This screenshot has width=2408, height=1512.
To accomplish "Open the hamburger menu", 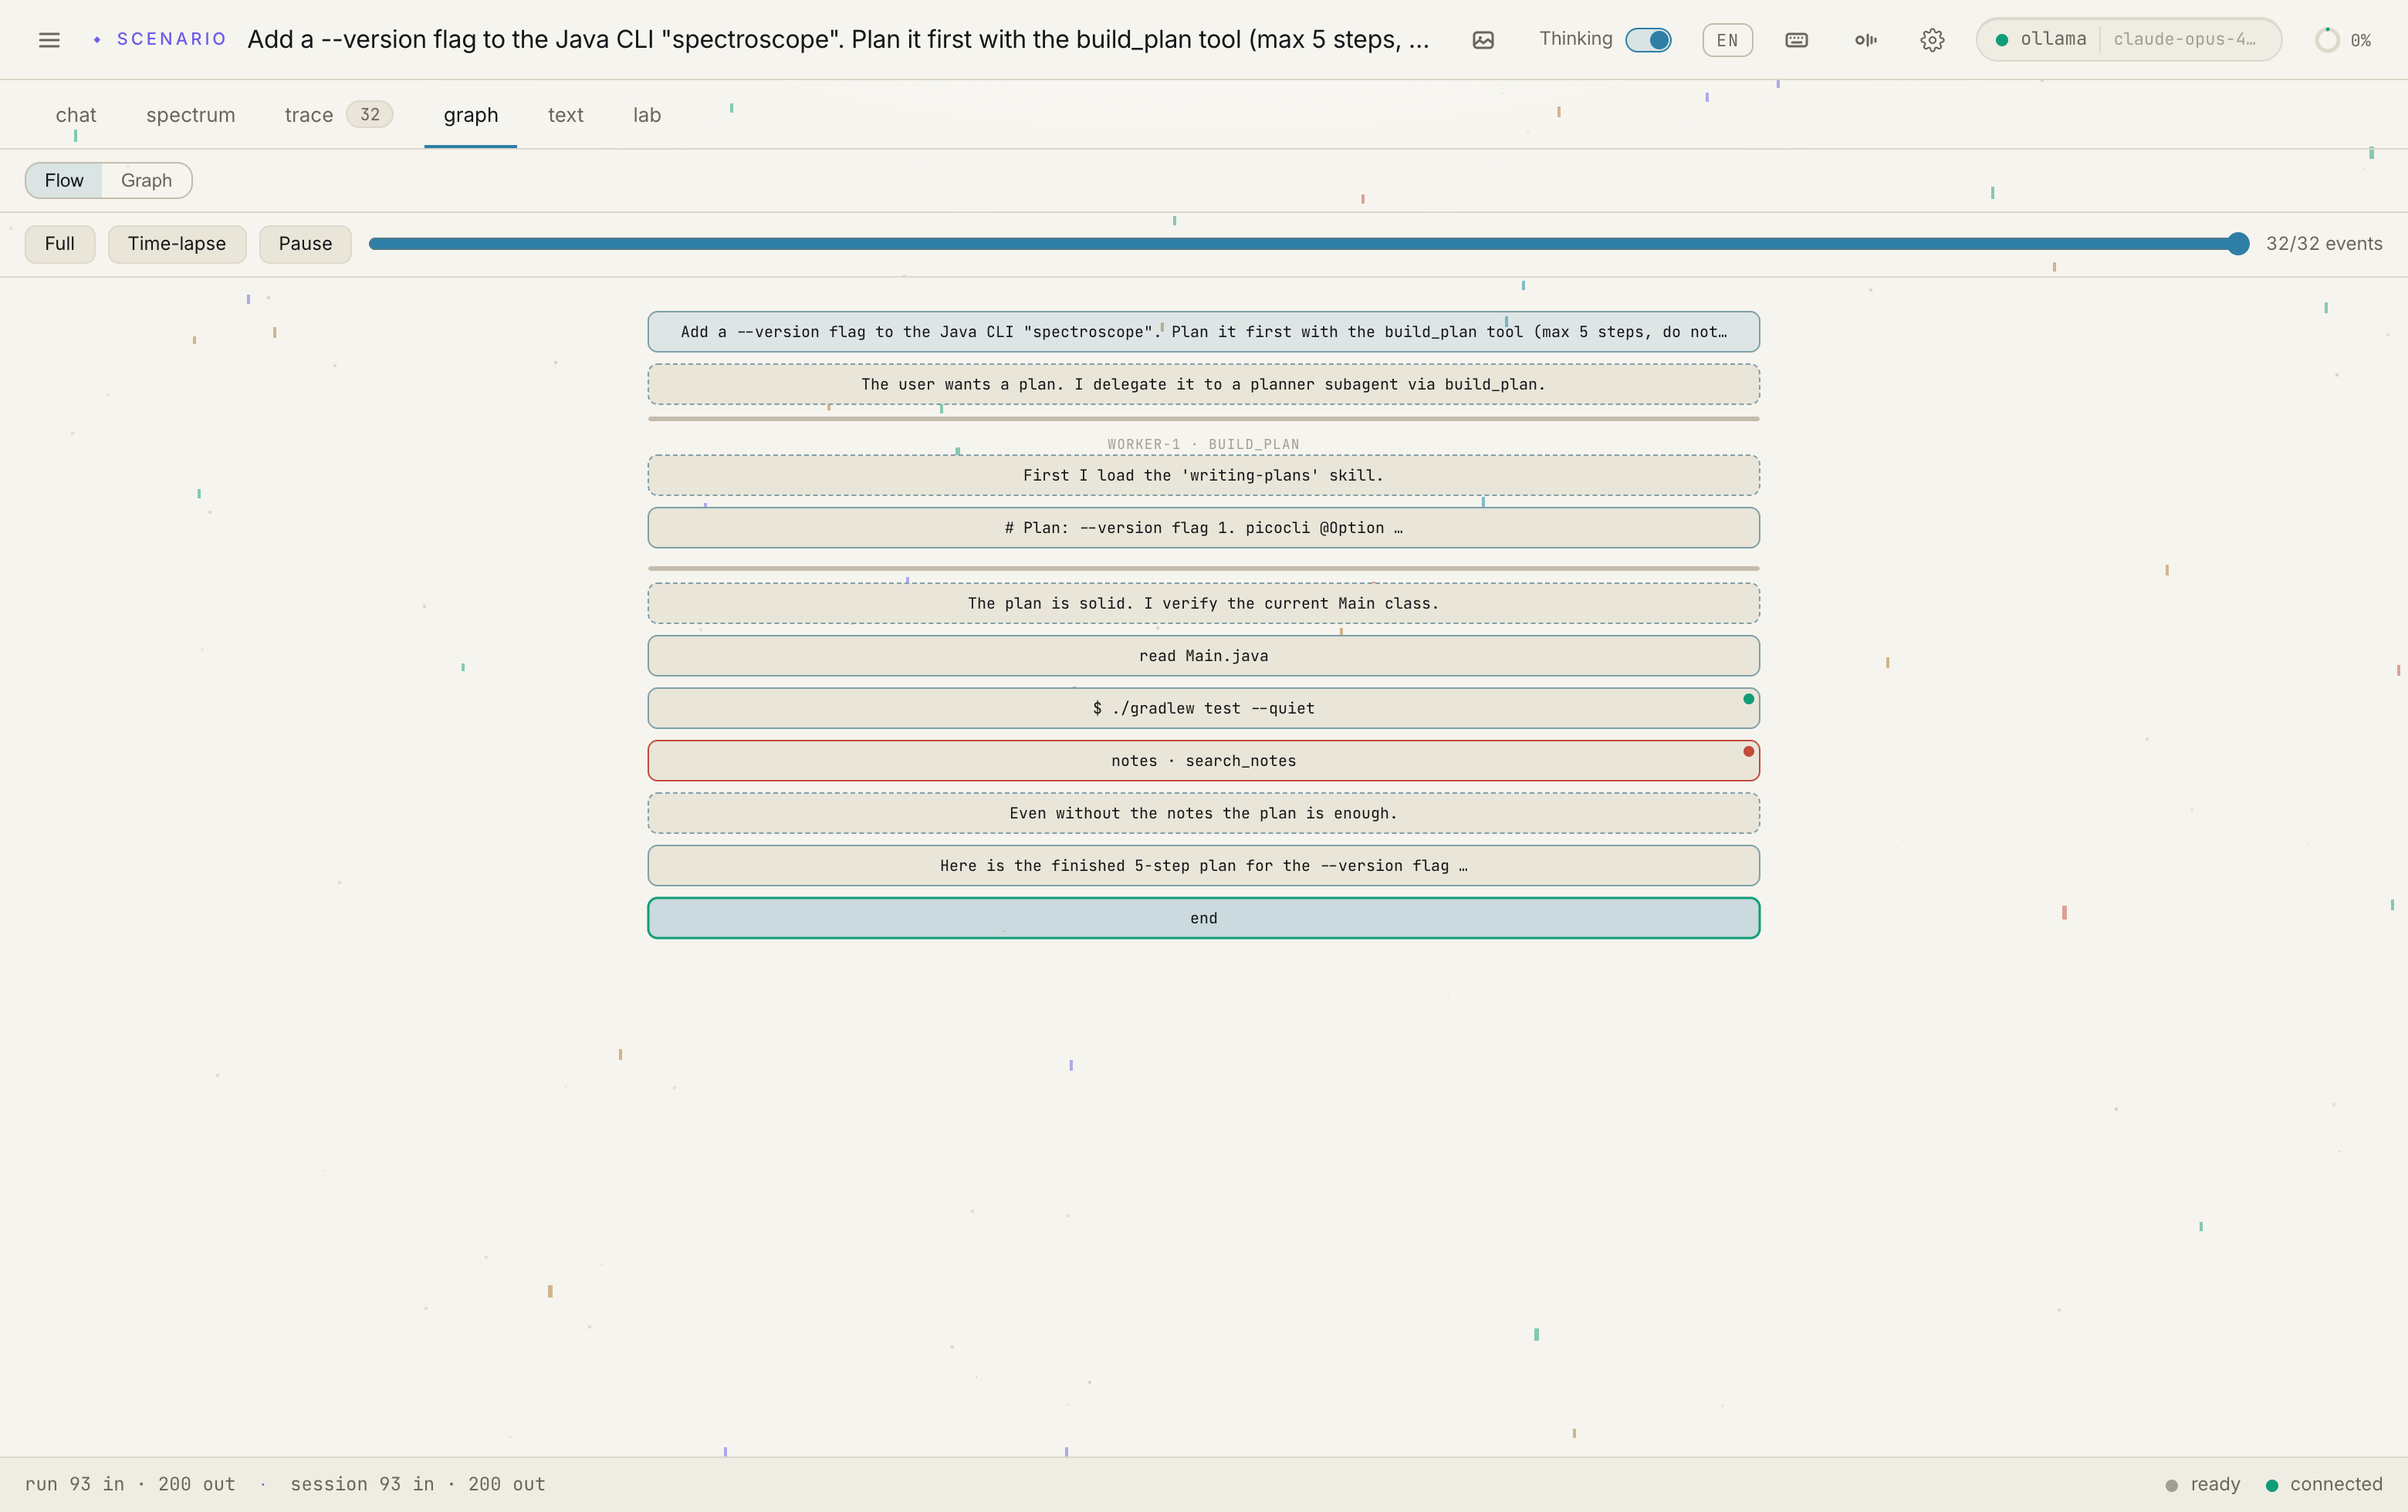I will click(x=49, y=40).
